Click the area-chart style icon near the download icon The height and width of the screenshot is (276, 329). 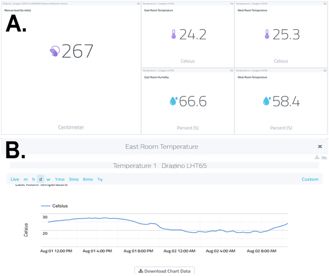coord(324,157)
